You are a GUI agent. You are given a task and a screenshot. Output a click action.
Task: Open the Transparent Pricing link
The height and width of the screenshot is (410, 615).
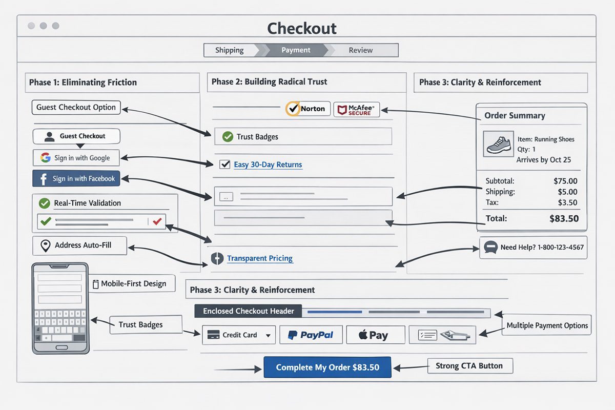pyautogui.click(x=260, y=259)
